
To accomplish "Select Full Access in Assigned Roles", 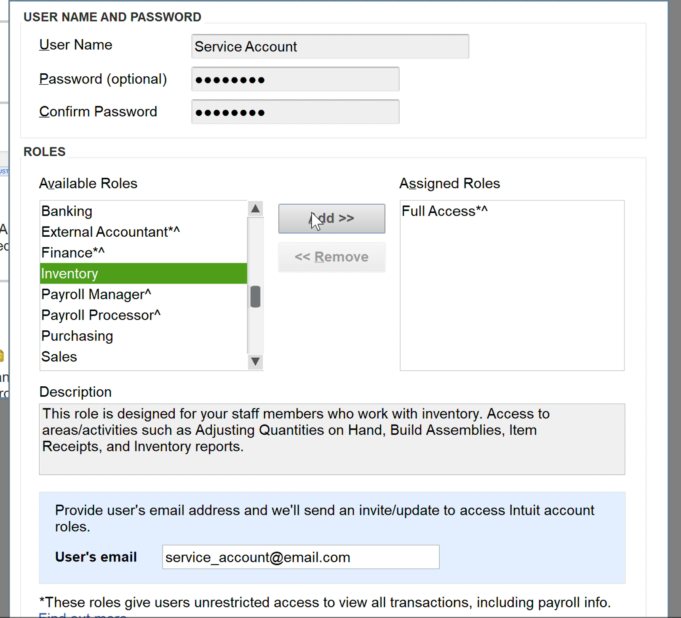I will pos(444,211).
